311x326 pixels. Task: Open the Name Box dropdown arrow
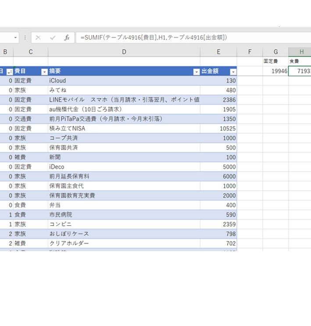[x=15, y=38]
